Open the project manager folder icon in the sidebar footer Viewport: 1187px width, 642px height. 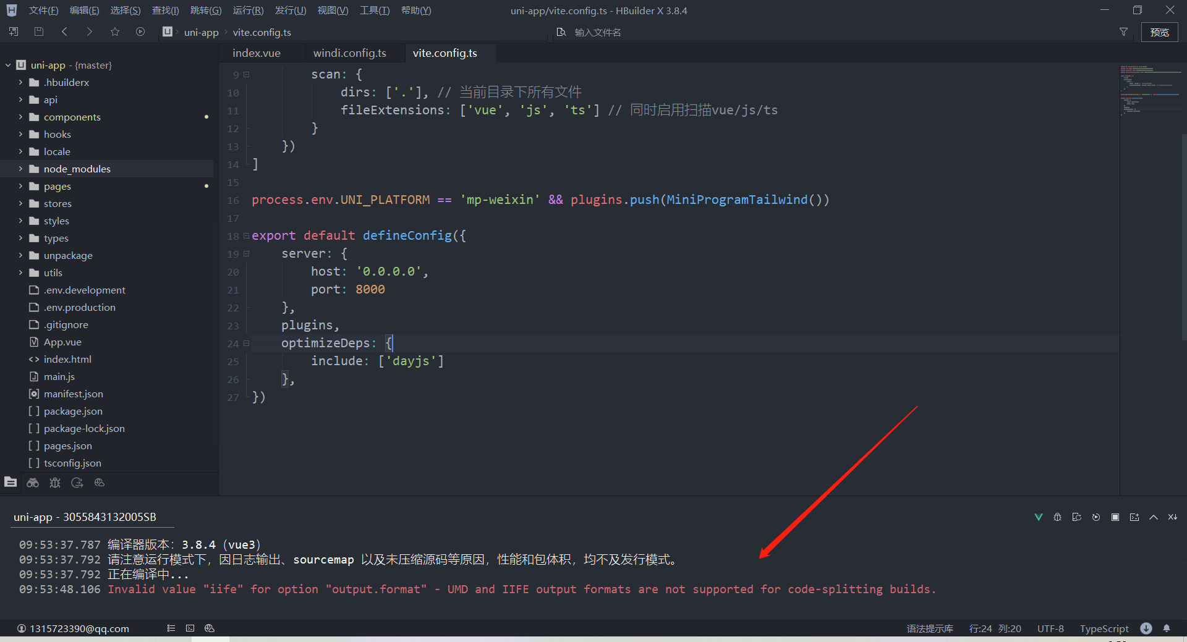coord(11,482)
